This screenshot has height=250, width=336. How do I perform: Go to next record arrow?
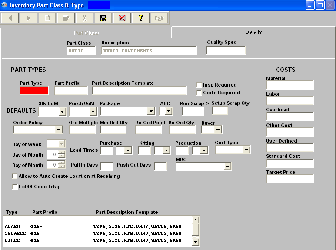pos(29,18)
